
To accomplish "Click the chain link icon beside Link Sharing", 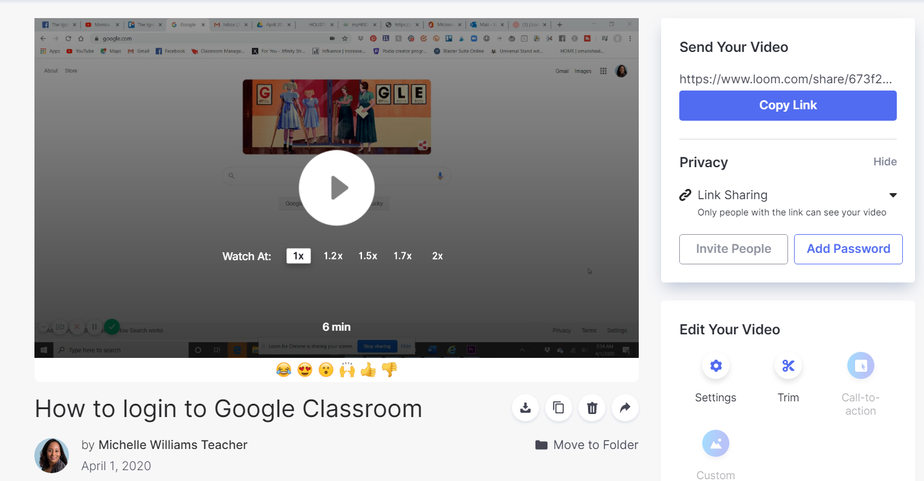I will 685,195.
